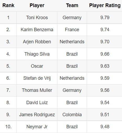122x133 pixels.
Task: Select James Rodriguez in the table
Action: click(x=37, y=115)
